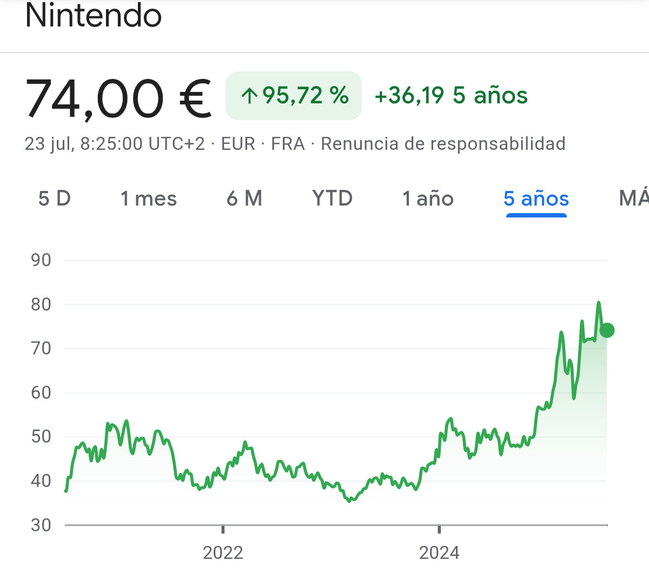Select the 5 D time range tab
This screenshot has width=649, height=580.
[x=55, y=199]
